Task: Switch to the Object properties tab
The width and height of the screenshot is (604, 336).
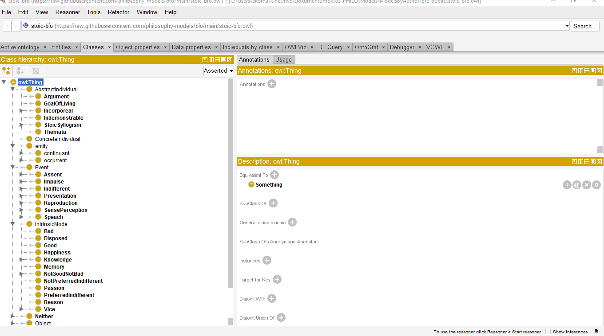Action: coord(138,47)
